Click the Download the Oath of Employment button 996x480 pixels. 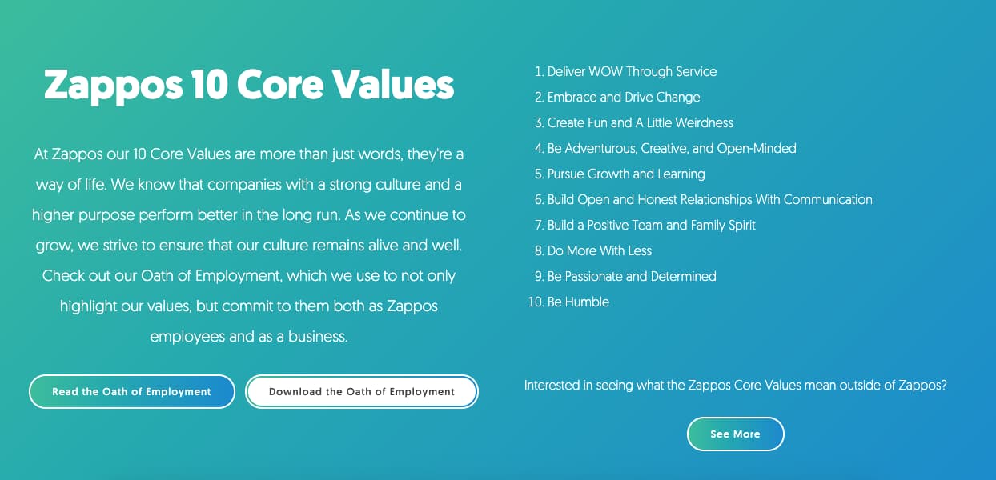tap(361, 391)
